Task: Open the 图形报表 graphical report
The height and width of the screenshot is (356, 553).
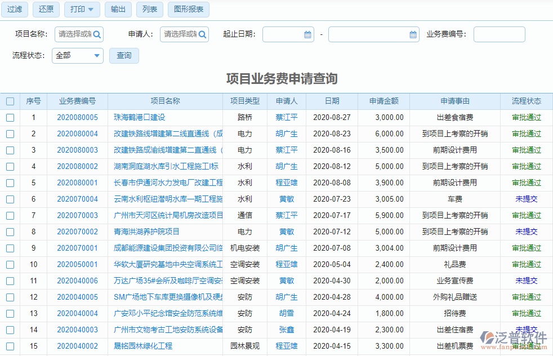Action: (x=188, y=10)
